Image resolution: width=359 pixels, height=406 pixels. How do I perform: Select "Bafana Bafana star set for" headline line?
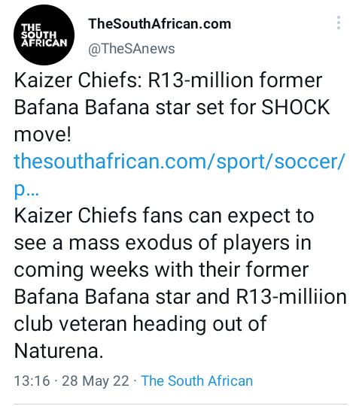(135, 108)
